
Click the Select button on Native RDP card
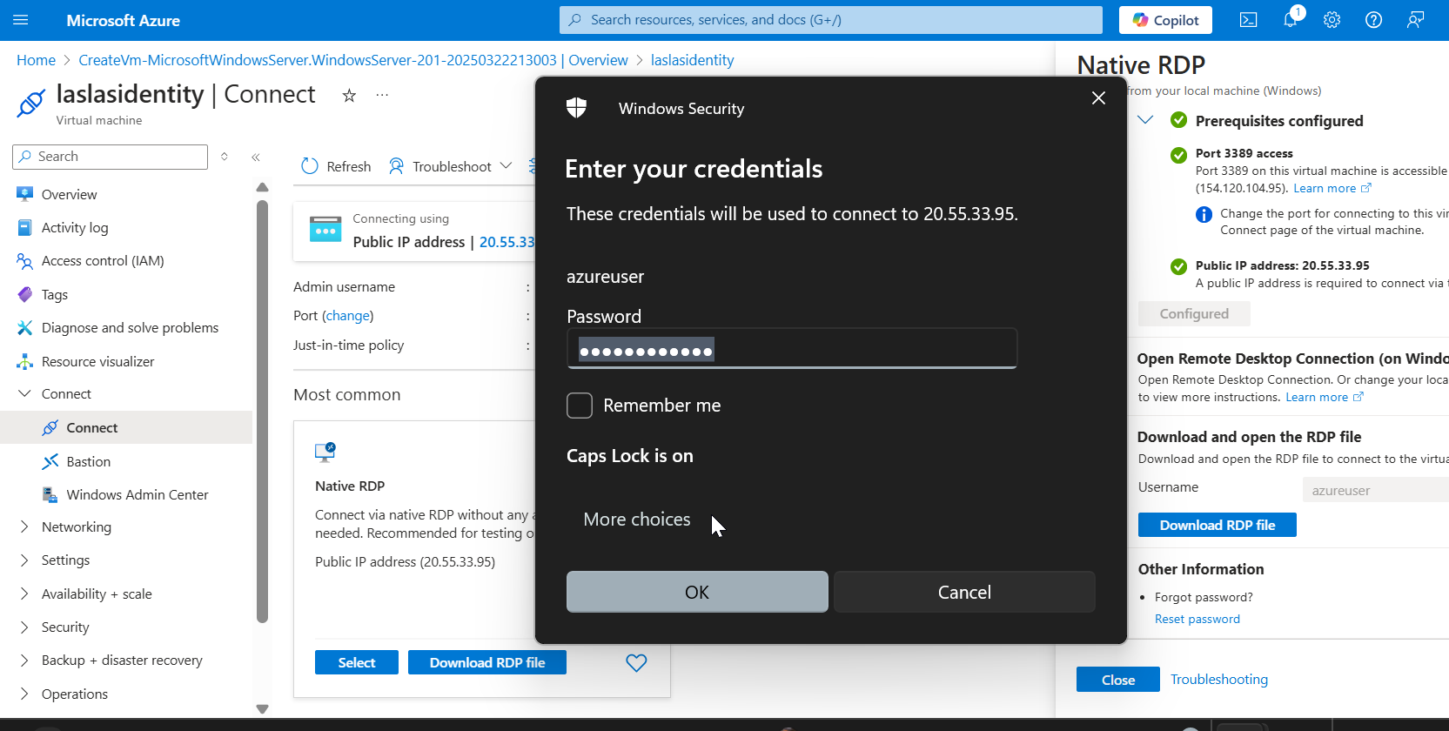coord(357,662)
